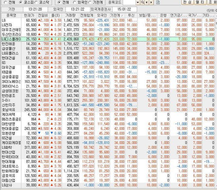Select the 대림산업 stock name

coord(8,180)
